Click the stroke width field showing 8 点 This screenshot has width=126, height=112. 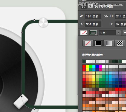[107, 33]
